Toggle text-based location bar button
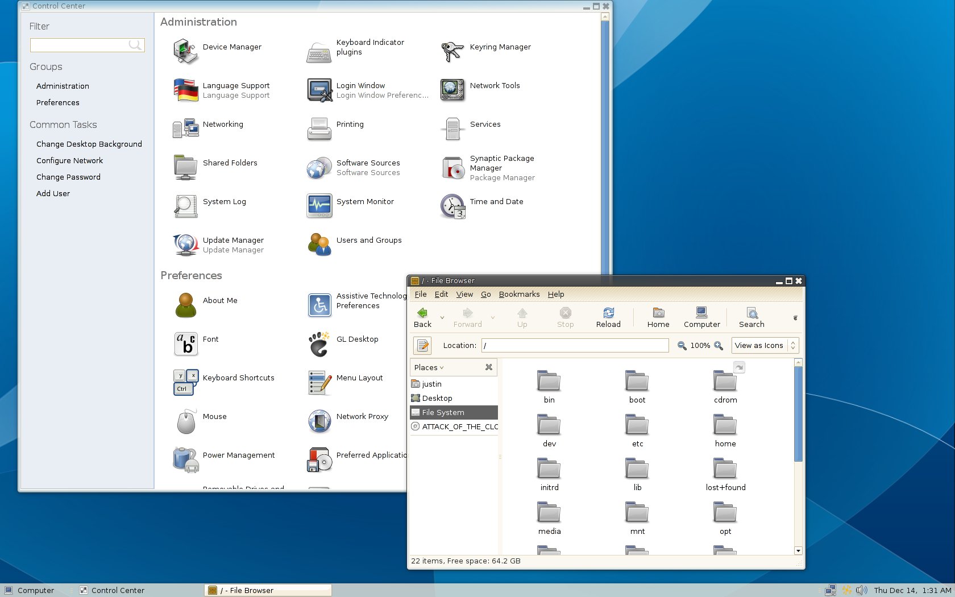The width and height of the screenshot is (955, 597). (422, 345)
